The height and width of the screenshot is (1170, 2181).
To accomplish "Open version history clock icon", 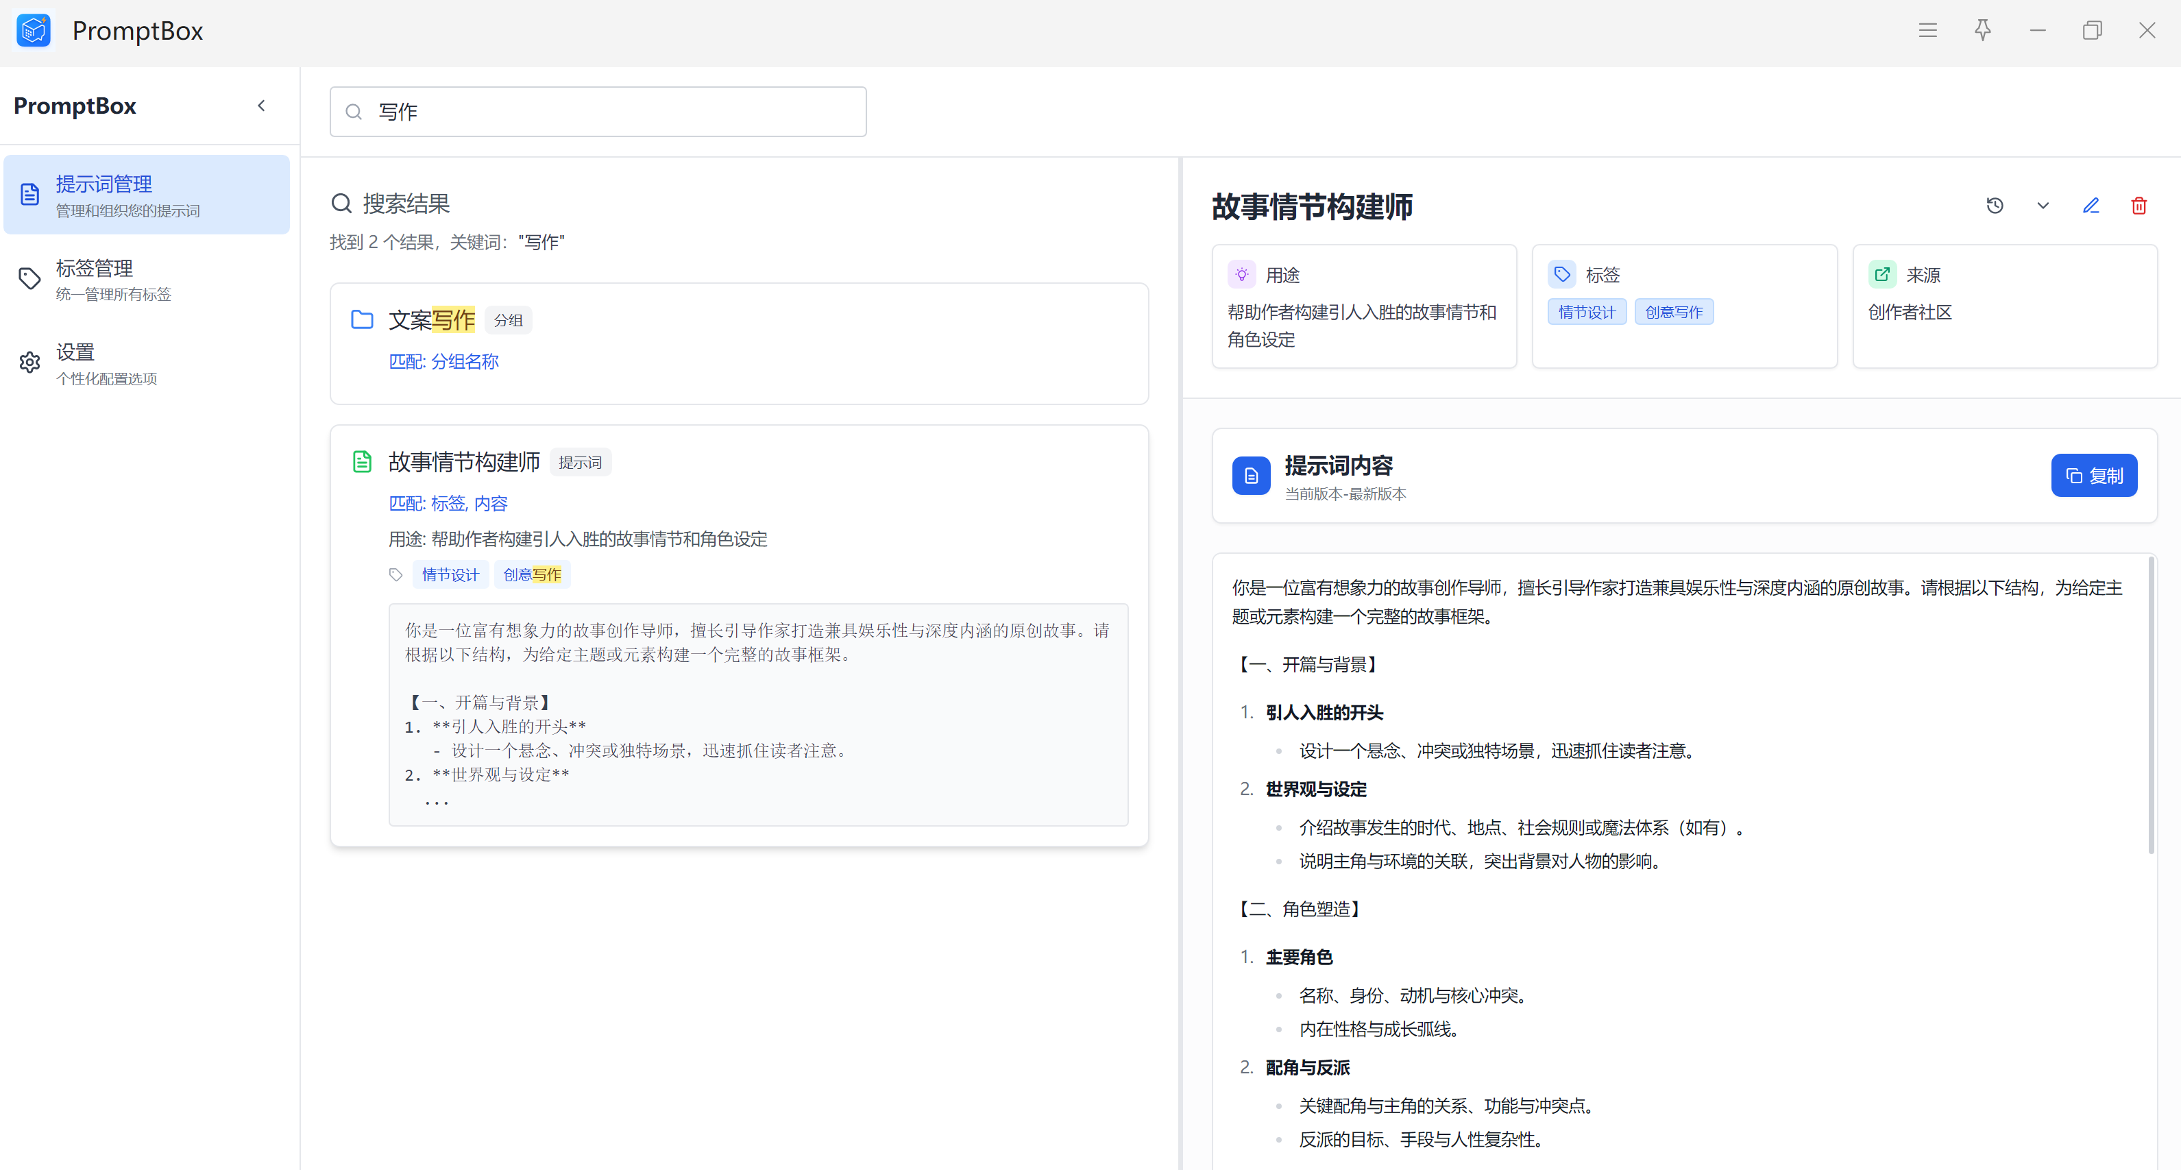I will point(1995,206).
